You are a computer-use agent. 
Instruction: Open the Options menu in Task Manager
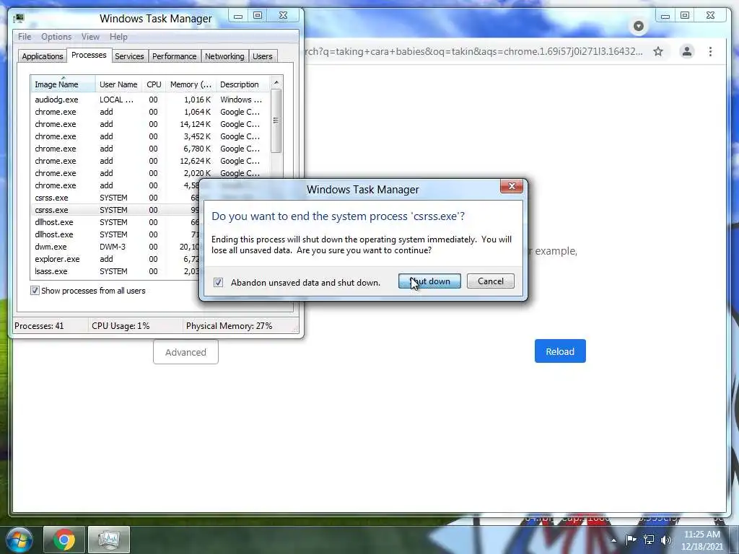56,37
